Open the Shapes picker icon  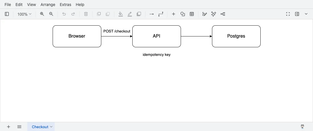(183, 14)
